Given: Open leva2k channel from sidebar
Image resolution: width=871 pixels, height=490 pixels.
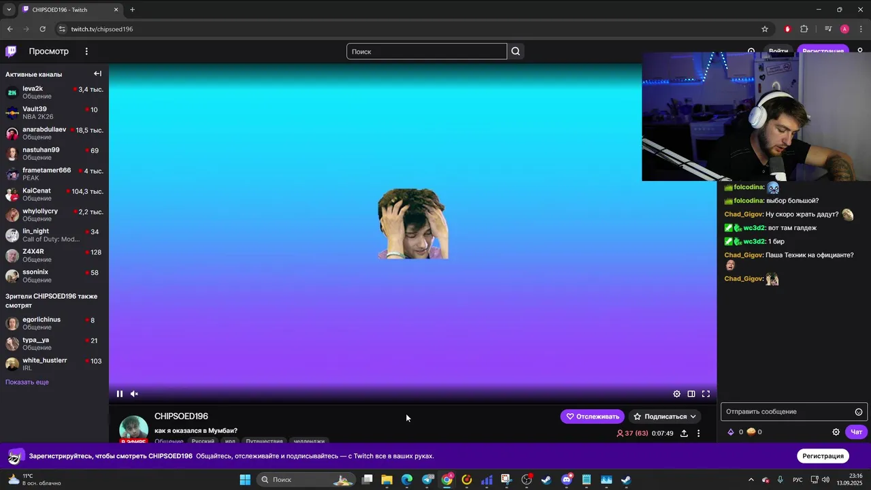Looking at the screenshot, I should tap(54, 92).
